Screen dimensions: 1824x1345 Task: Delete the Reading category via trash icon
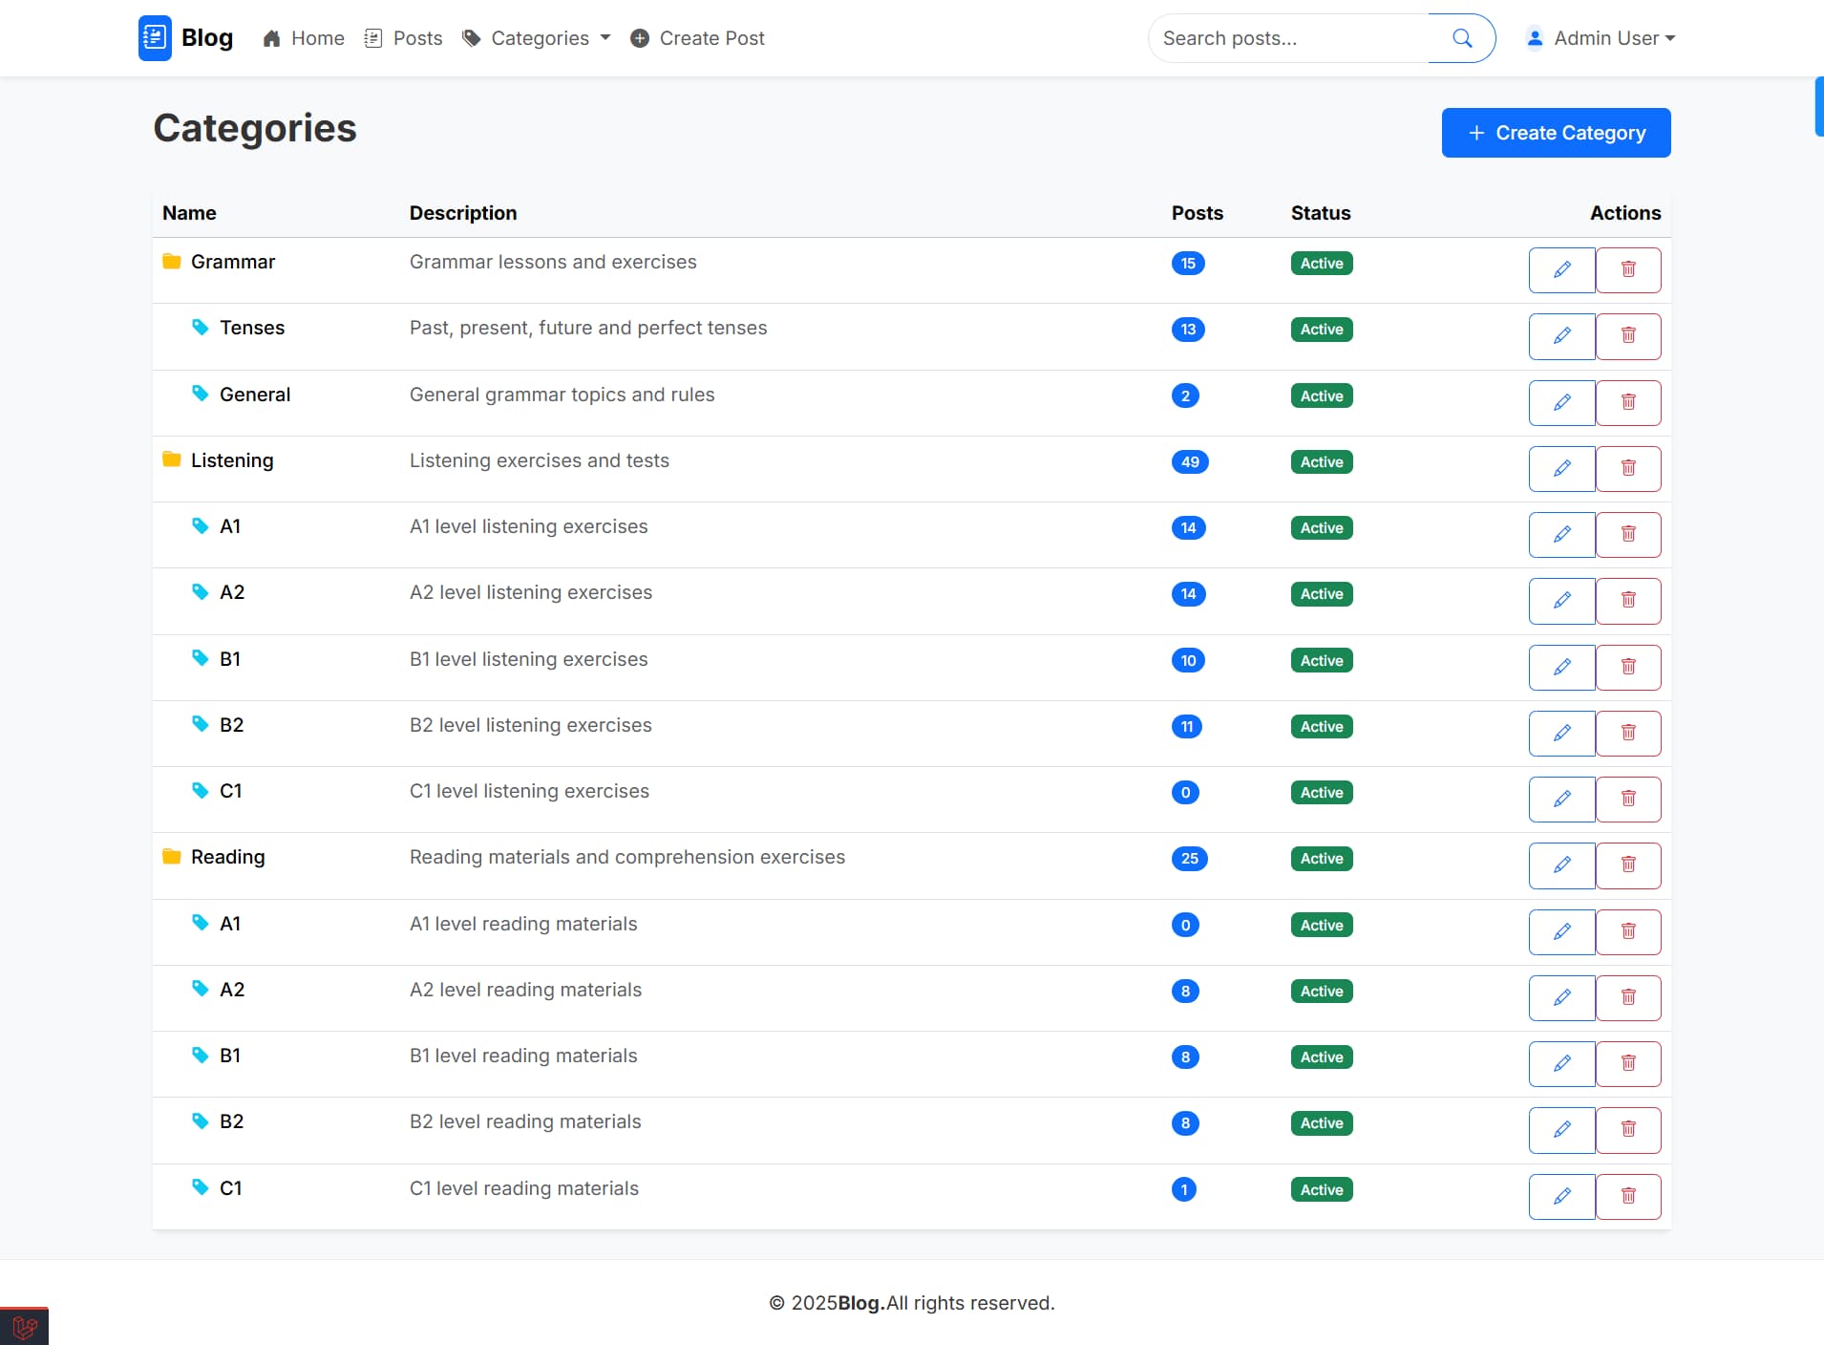(x=1628, y=865)
